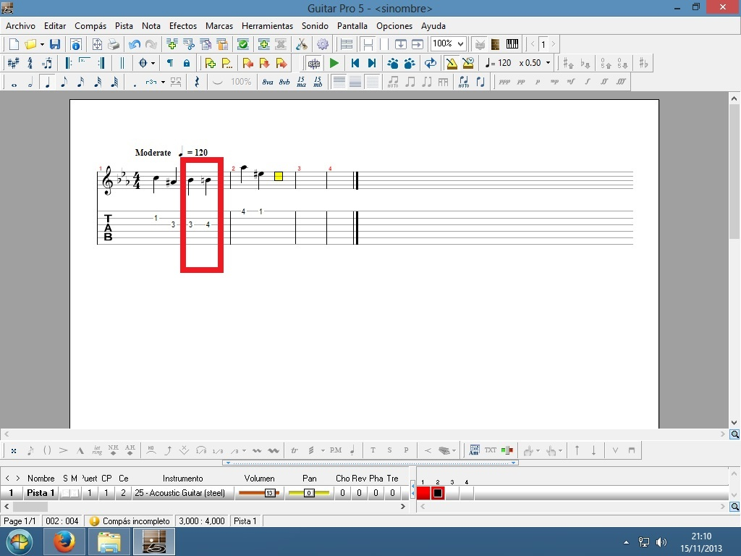Select the quarter note duration
This screenshot has width=741, height=556.
47,82
